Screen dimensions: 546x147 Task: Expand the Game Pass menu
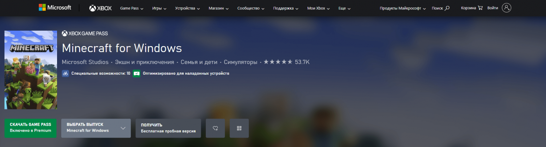tap(132, 8)
